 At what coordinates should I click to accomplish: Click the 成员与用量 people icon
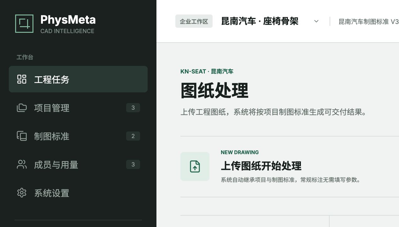coord(22,164)
